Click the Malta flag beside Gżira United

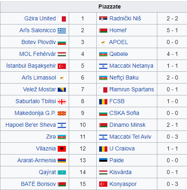pyautogui.click(x=62, y=19)
